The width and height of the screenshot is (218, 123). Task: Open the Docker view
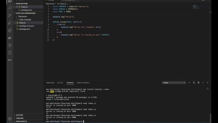10,38
